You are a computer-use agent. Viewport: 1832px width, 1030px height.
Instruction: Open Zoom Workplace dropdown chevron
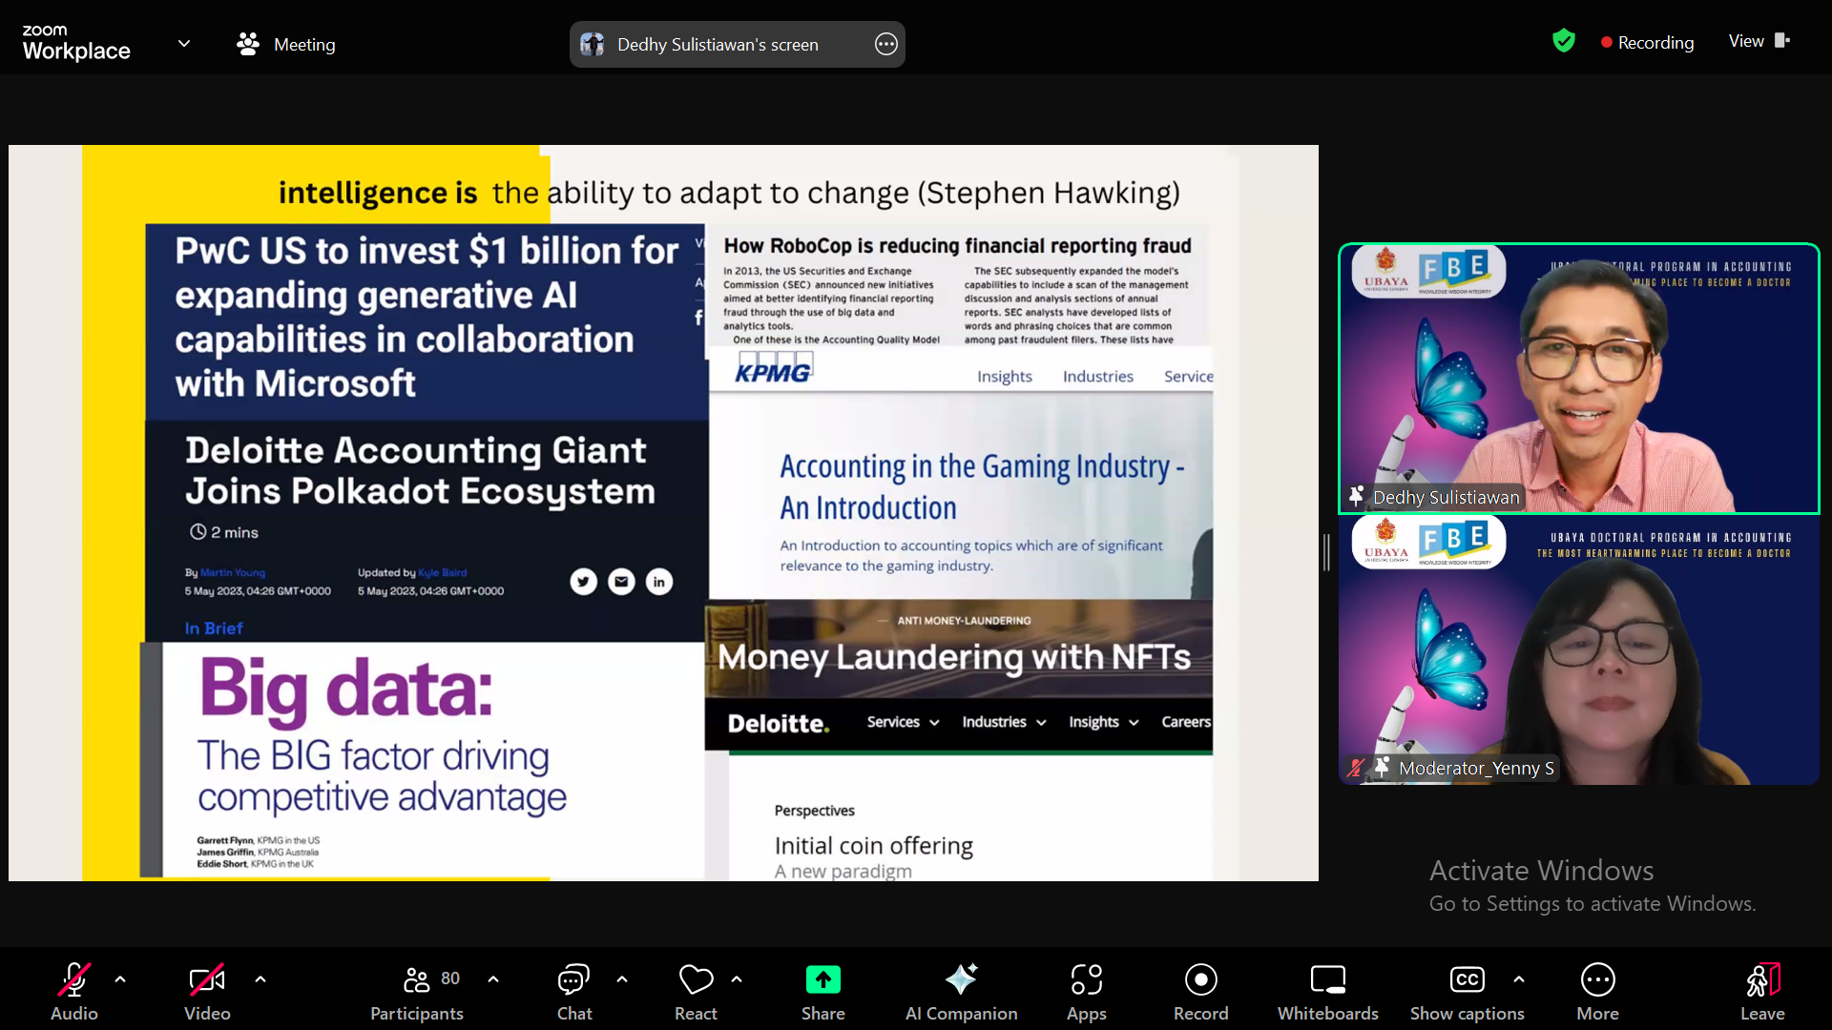[184, 43]
